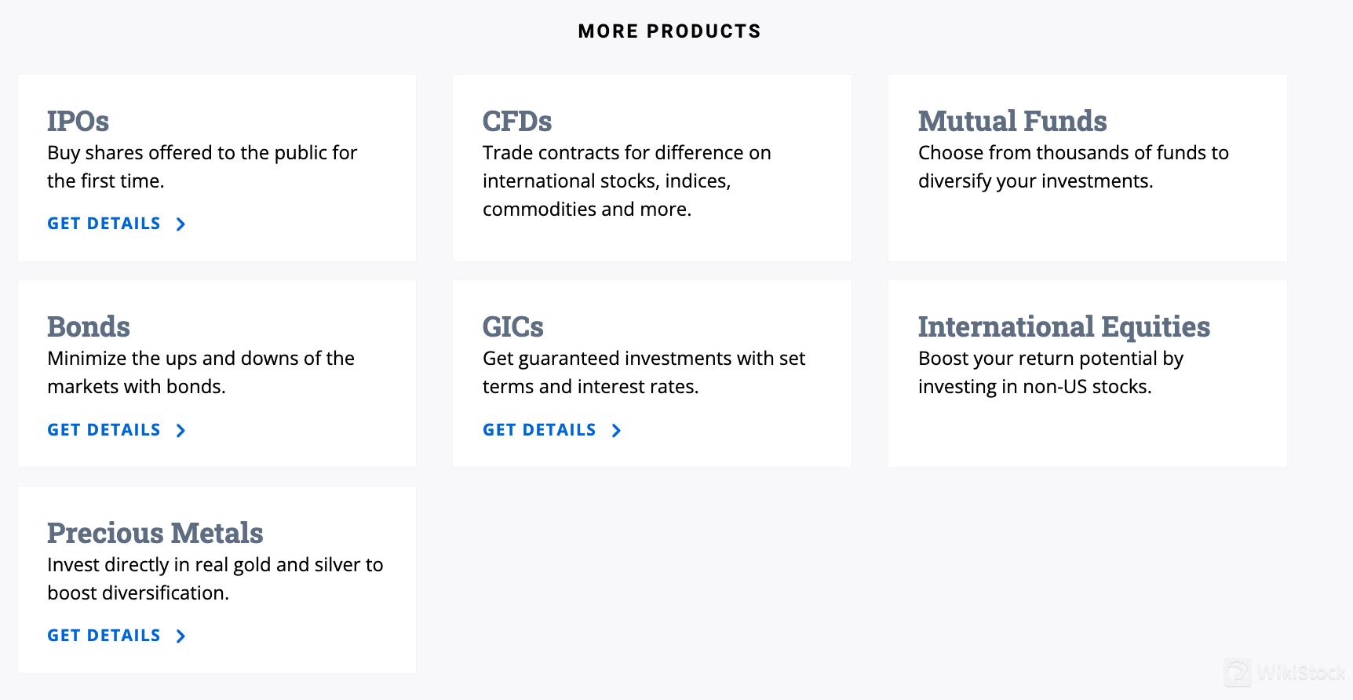Click the CFDs description about contracts for difference
The width and height of the screenshot is (1353, 700).
pyautogui.click(x=626, y=180)
